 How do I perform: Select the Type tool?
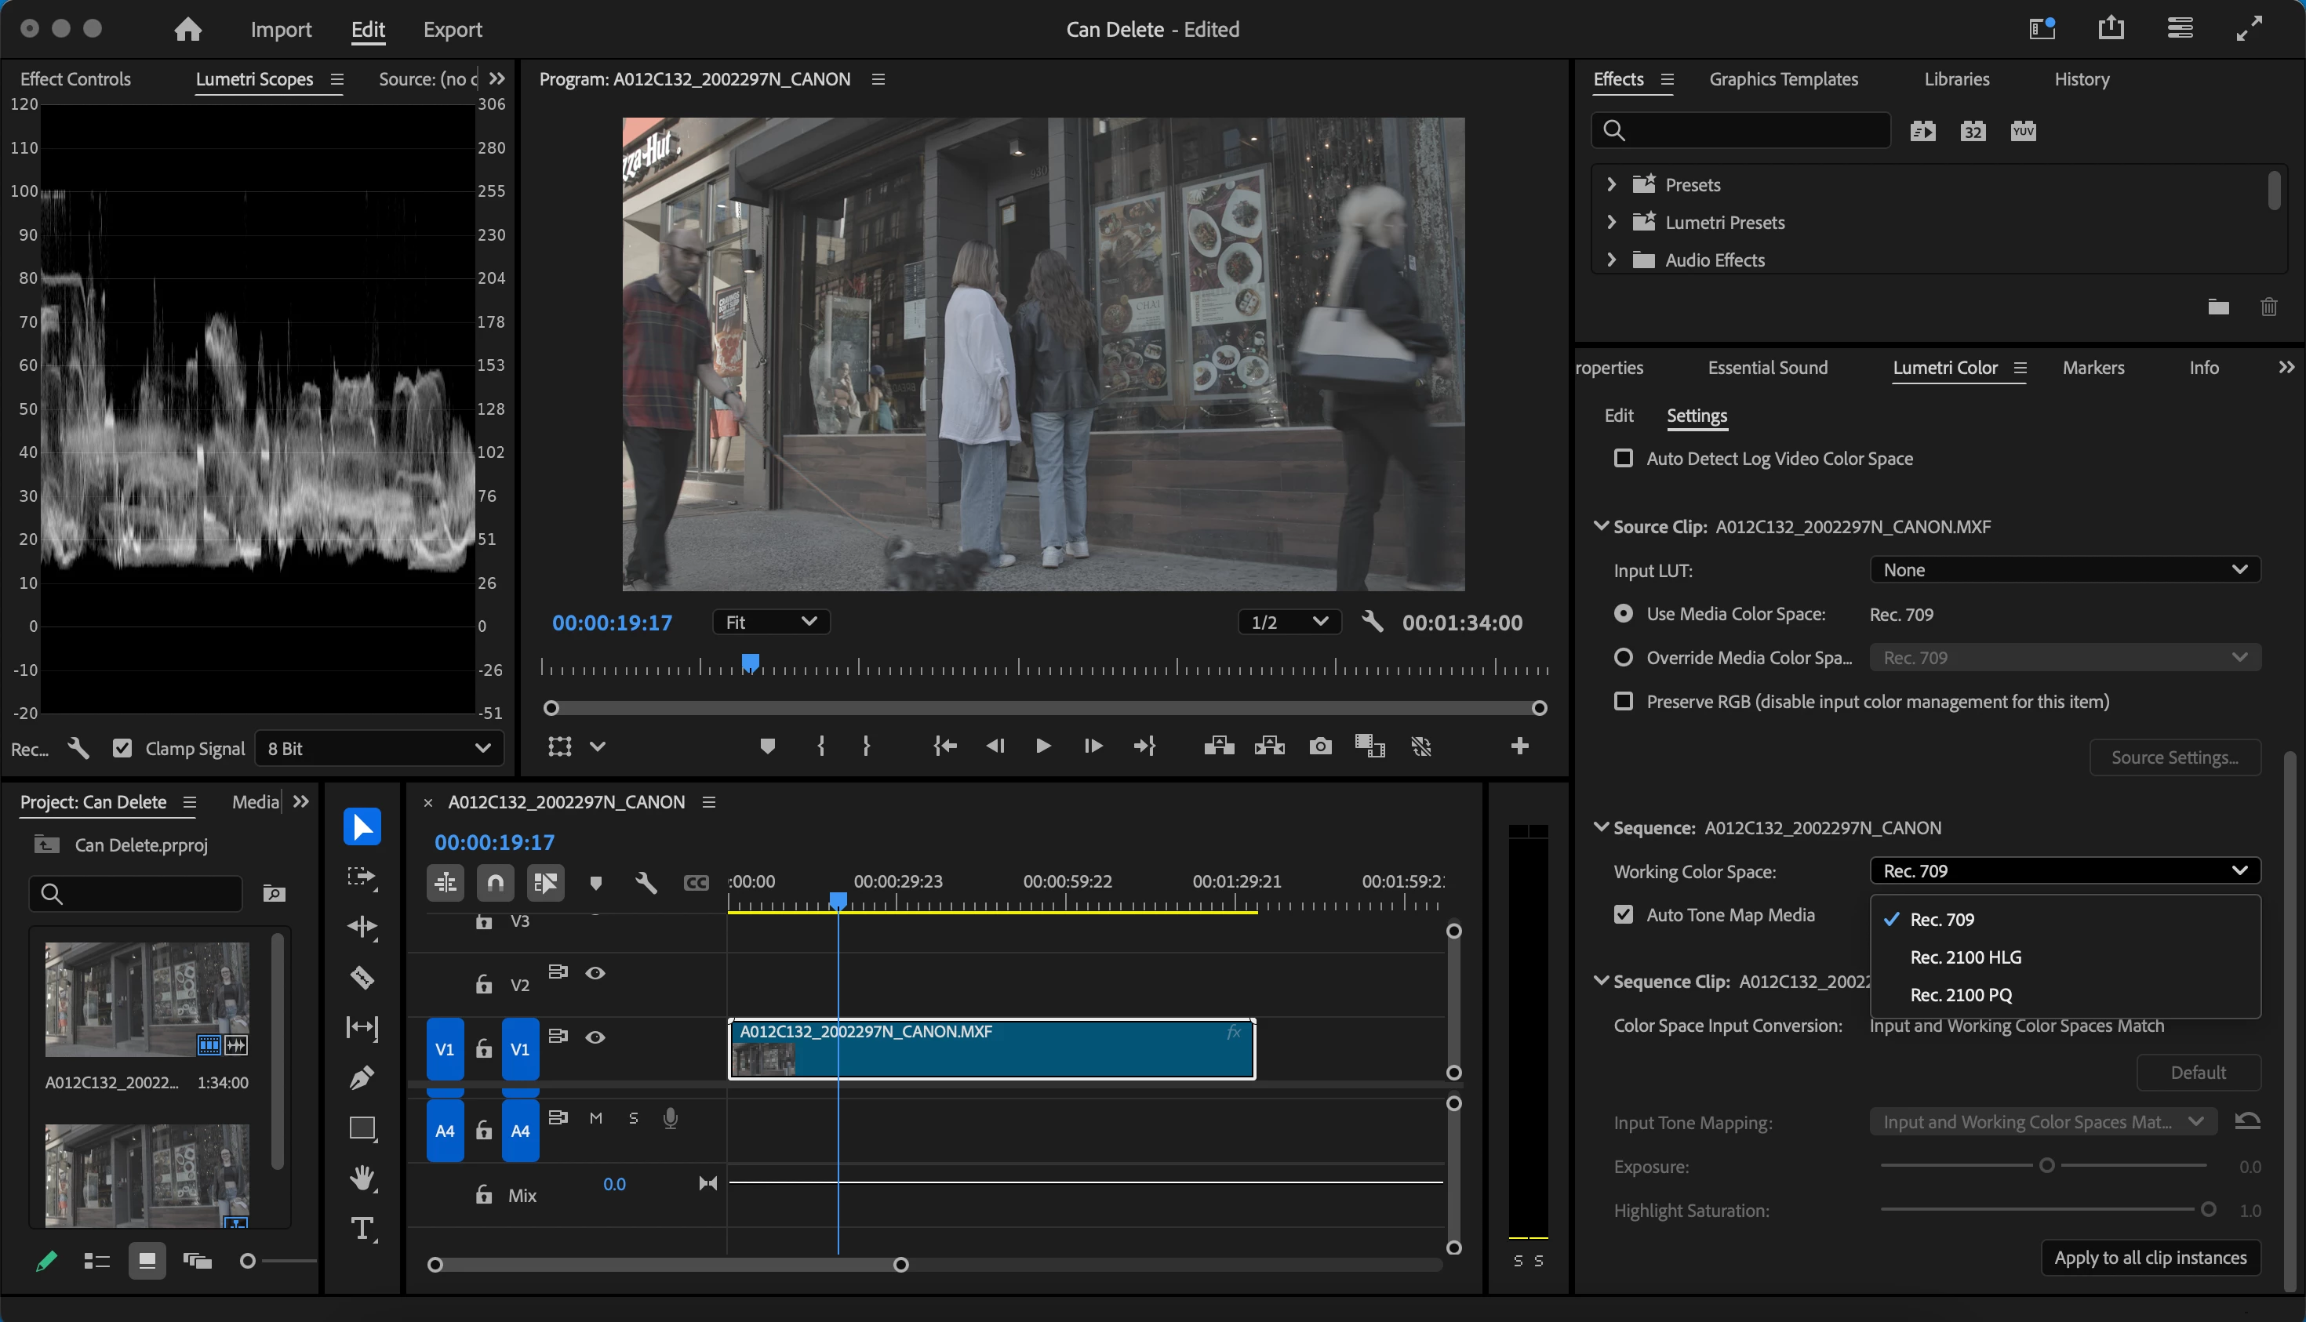point(362,1229)
